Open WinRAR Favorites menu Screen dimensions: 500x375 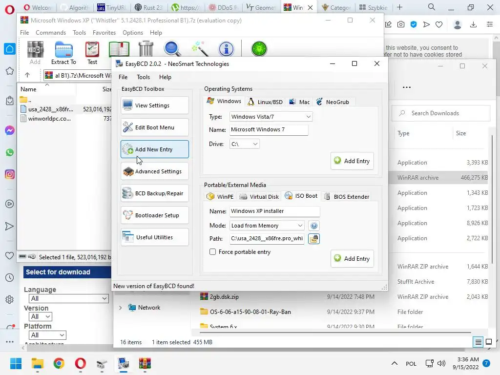pyautogui.click(x=104, y=33)
